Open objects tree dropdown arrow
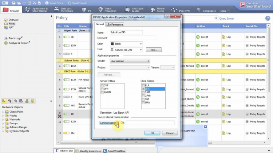 click(x=51, y=101)
